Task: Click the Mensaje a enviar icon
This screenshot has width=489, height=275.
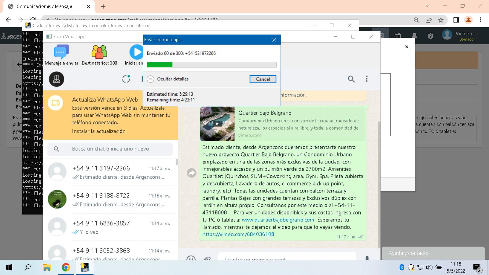Action: click(61, 52)
